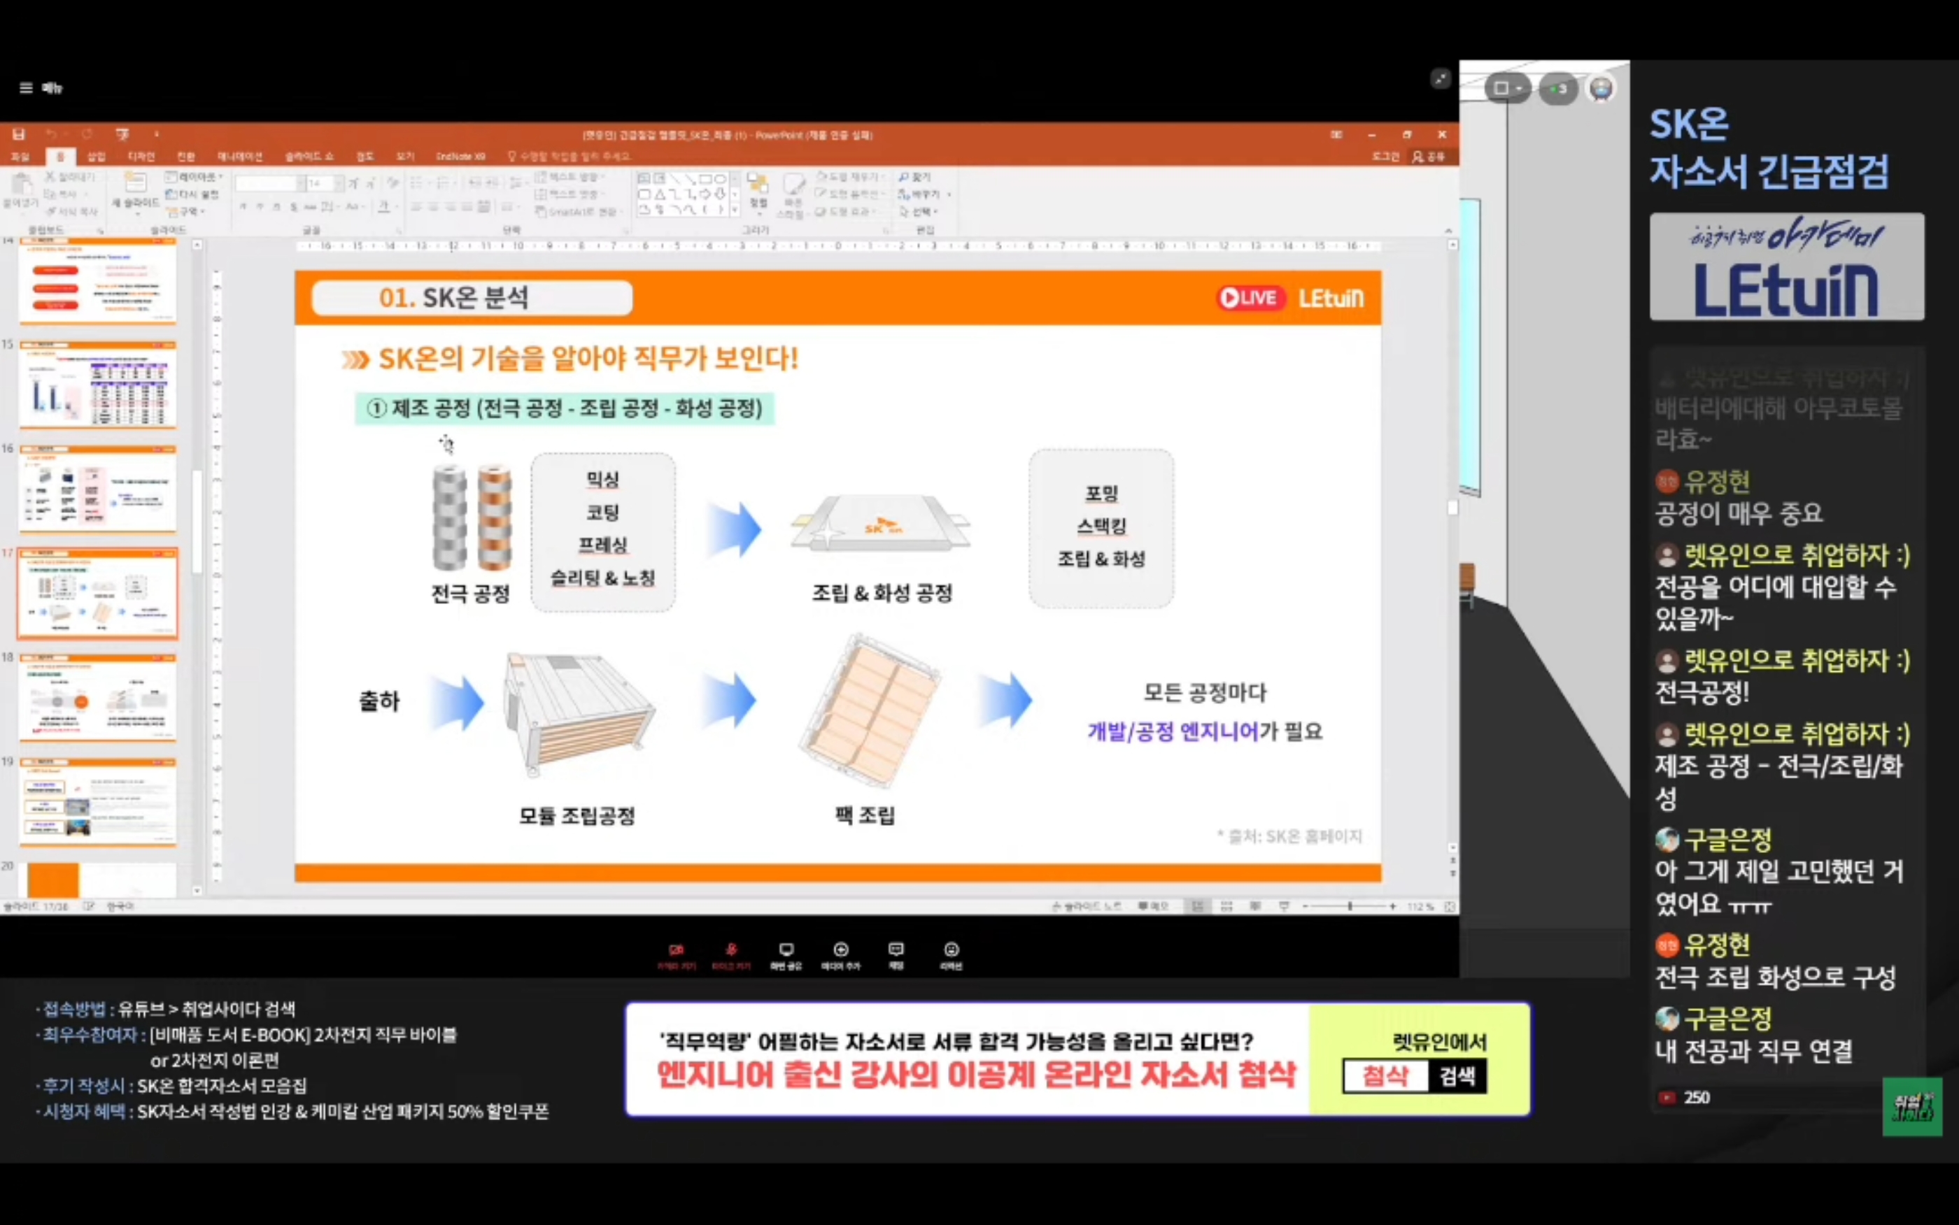Click the Quick Styles (빠른 스타일) icon
The image size is (1959, 1225).
click(793, 185)
